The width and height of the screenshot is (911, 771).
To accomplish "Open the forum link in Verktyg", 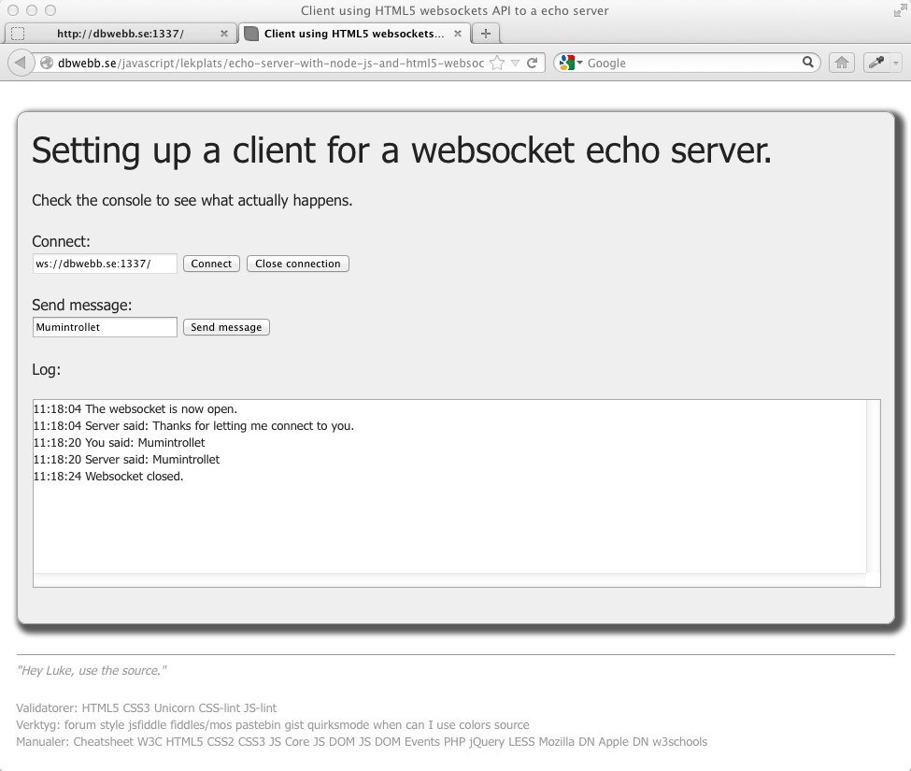I will [80, 724].
